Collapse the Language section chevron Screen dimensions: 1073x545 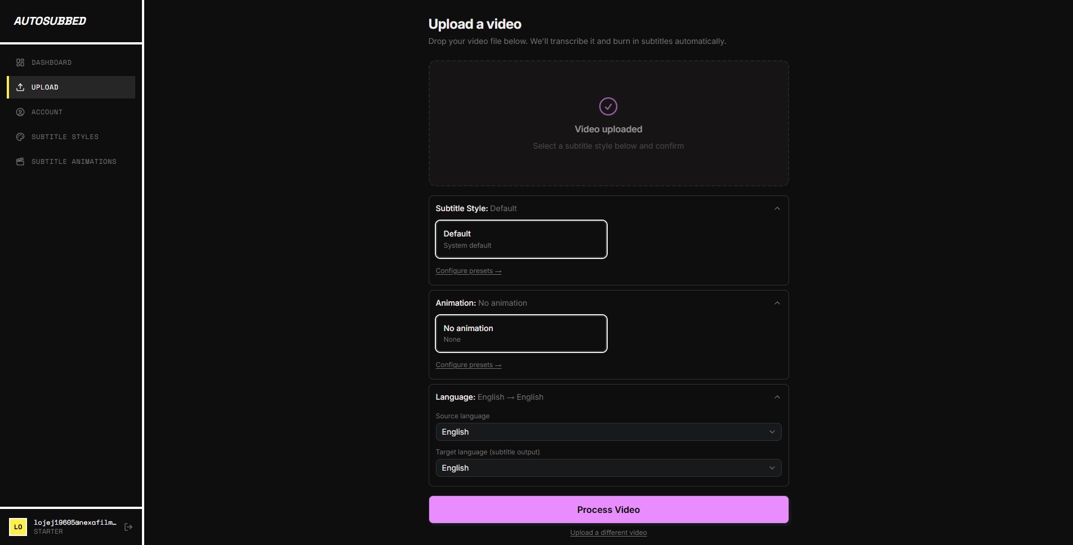coord(777,397)
